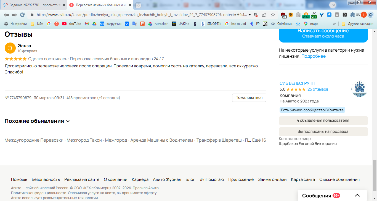Open the Безопасность footer link

click(46, 179)
